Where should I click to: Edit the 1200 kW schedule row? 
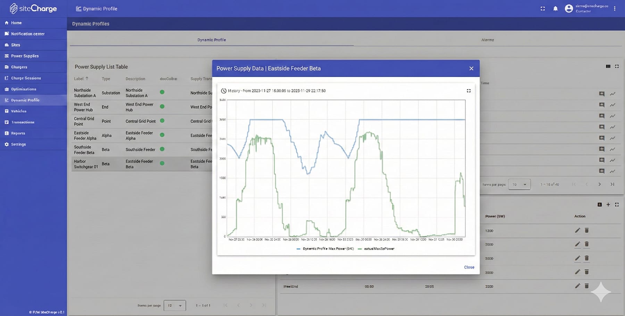577,230
